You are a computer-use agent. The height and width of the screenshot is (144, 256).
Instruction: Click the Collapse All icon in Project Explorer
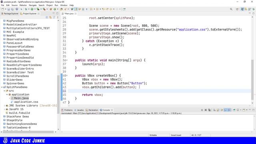click(47, 17)
